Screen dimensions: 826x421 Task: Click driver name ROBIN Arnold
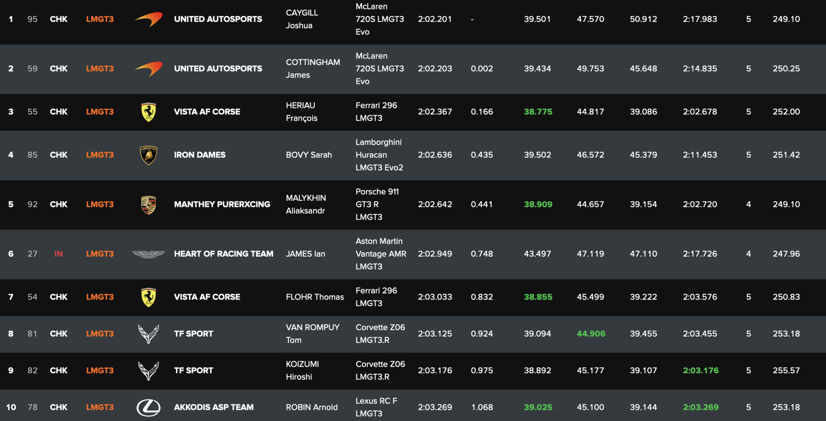[312, 407]
